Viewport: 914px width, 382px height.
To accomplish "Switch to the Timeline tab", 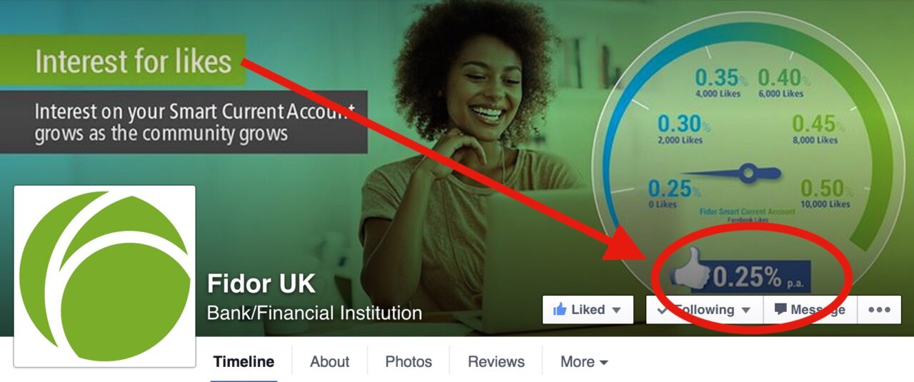I will (x=243, y=361).
